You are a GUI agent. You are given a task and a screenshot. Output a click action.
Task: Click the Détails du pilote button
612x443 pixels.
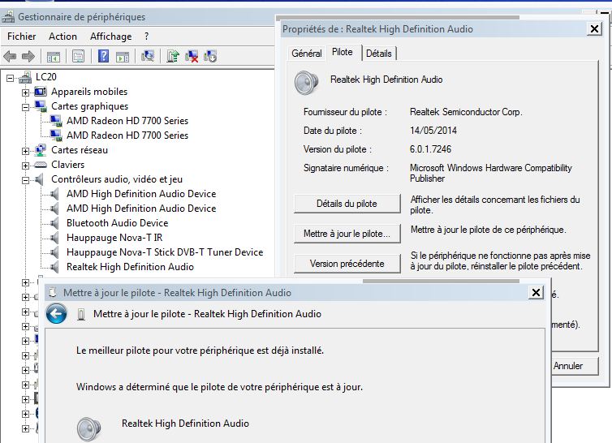tap(346, 204)
